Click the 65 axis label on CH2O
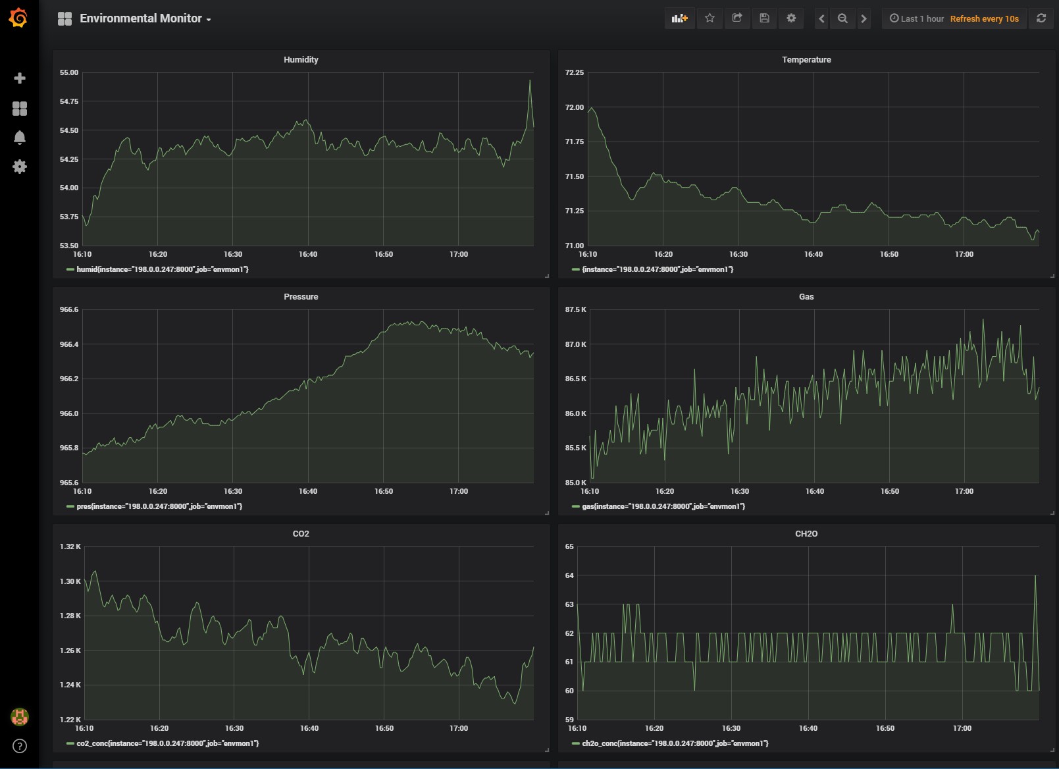 pyautogui.click(x=569, y=546)
